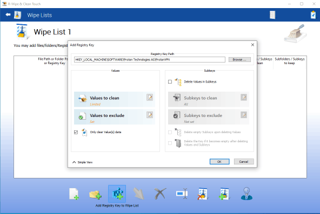Edit Values to exclude using pencil icon

tap(150, 115)
